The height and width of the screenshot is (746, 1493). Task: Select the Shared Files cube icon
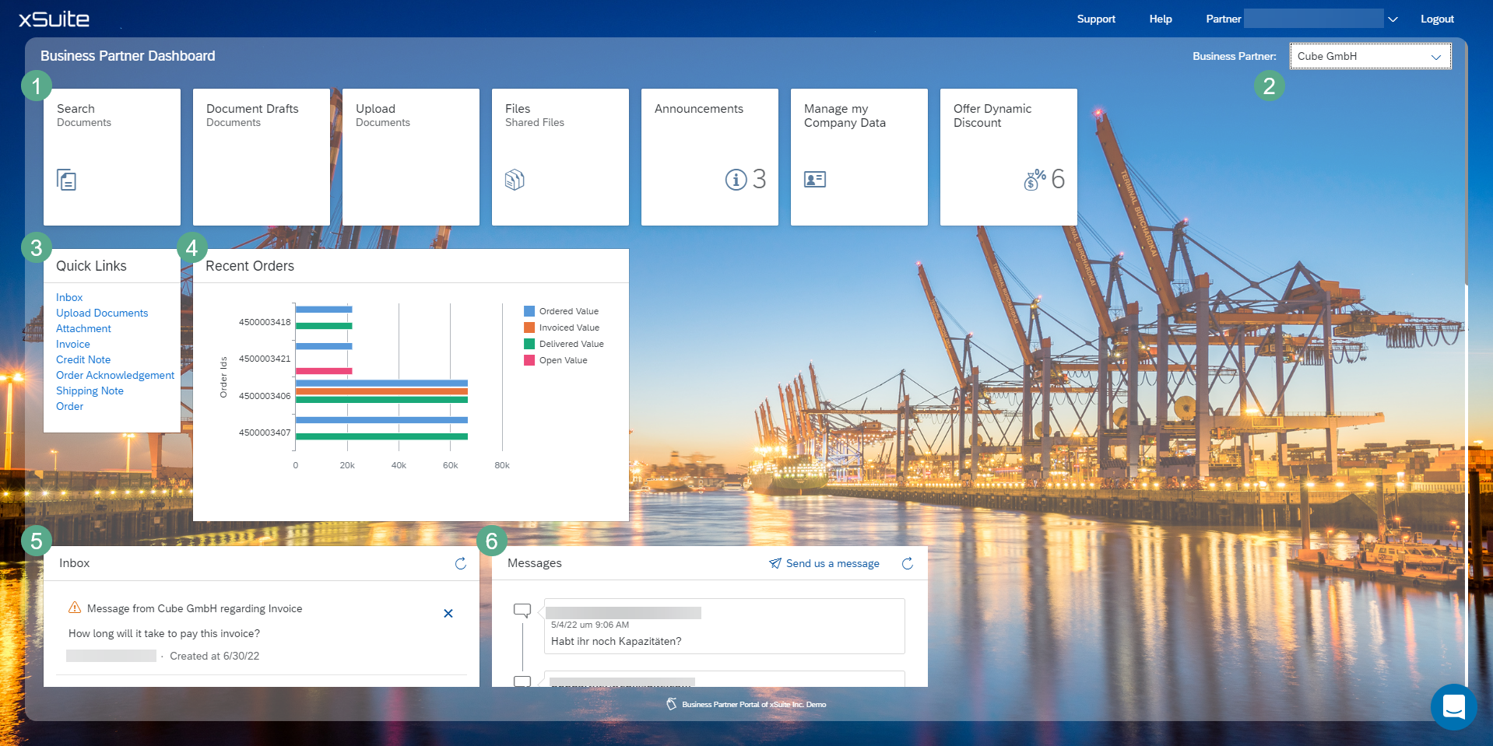[514, 180]
